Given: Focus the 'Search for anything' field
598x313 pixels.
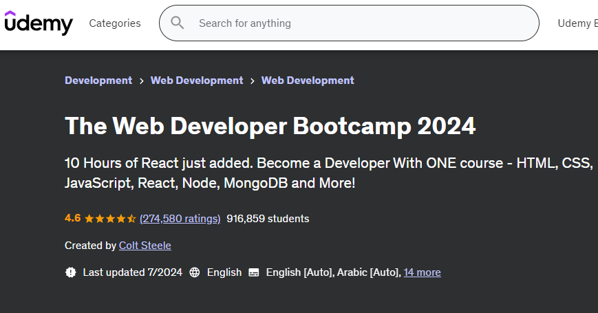Looking at the screenshot, I should point(358,23).
